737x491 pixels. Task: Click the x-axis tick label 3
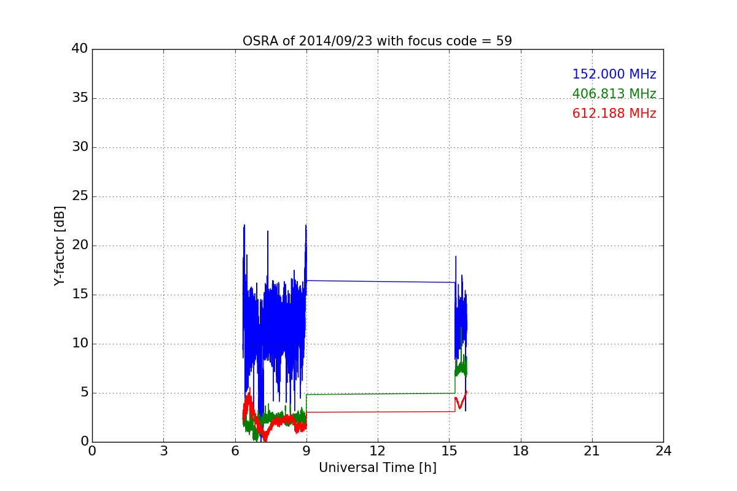click(x=163, y=451)
